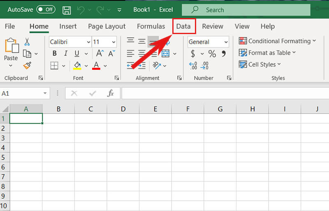Click in the formula bar
This screenshot has width=329, height=211.
tap(225, 93)
